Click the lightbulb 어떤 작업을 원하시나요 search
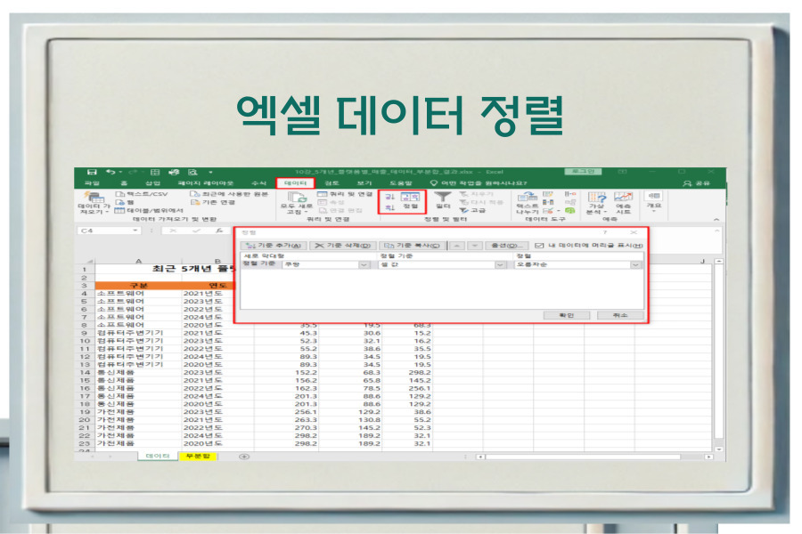The width and height of the screenshot is (802, 534). pos(478,183)
